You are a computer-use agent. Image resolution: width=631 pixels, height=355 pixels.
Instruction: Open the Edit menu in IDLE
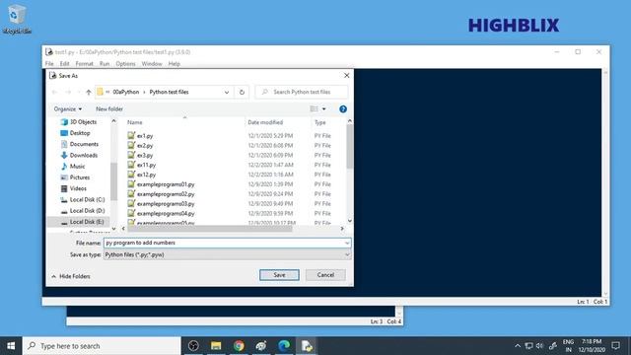[x=64, y=63]
